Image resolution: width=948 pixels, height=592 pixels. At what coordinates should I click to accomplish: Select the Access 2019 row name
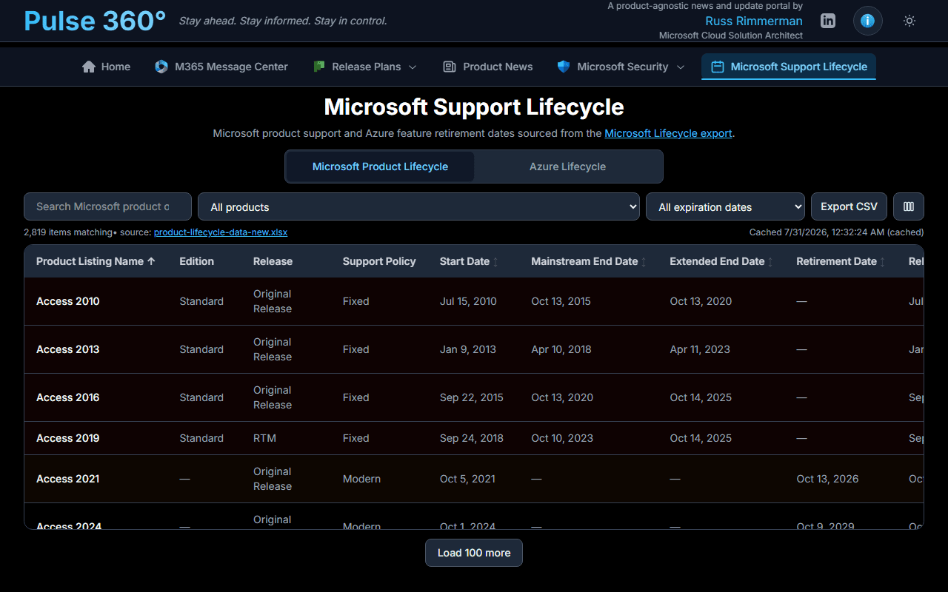pos(67,438)
